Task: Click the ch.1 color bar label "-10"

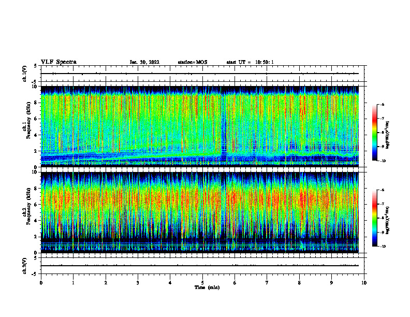Action: point(383,161)
